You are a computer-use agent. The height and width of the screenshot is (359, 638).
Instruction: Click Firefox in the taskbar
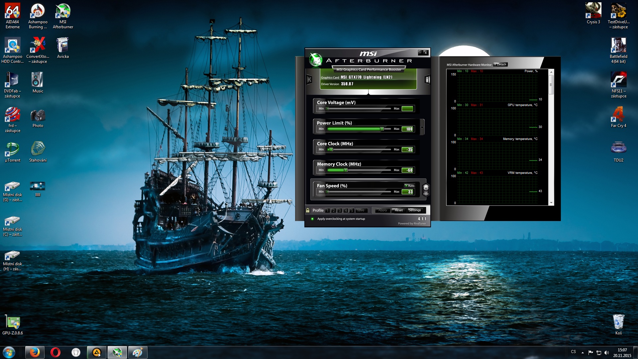[x=35, y=352]
